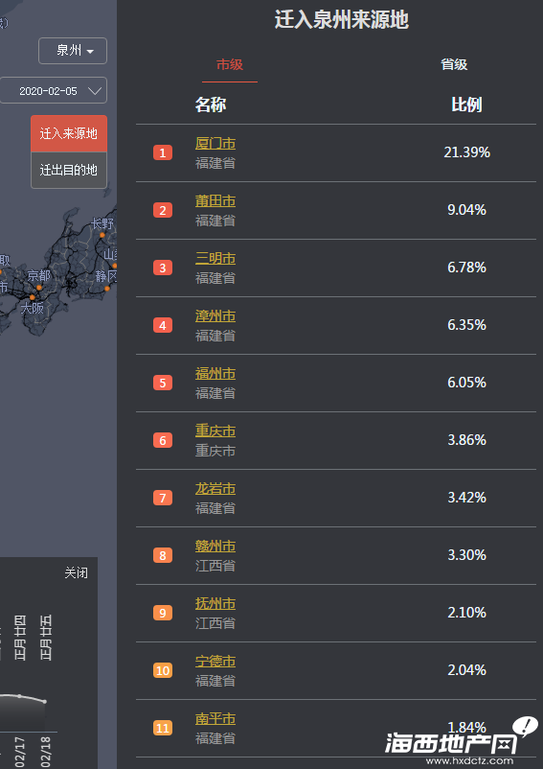Screen dimensions: 543x769
Task: Click the rank 6 badge for 重庆市
Action: pos(163,440)
